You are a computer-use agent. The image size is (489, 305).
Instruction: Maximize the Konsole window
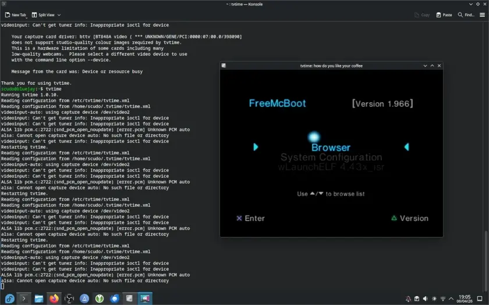point(478,4)
